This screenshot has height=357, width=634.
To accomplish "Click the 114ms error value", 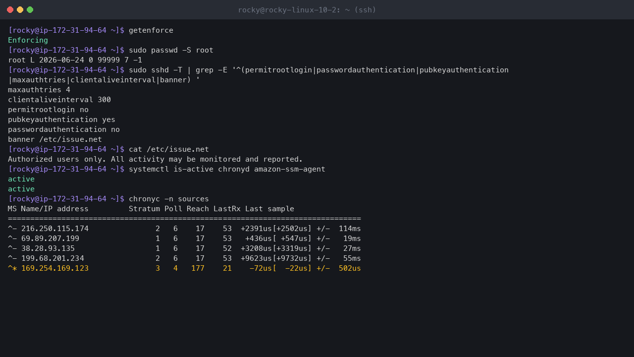I will (350, 229).
